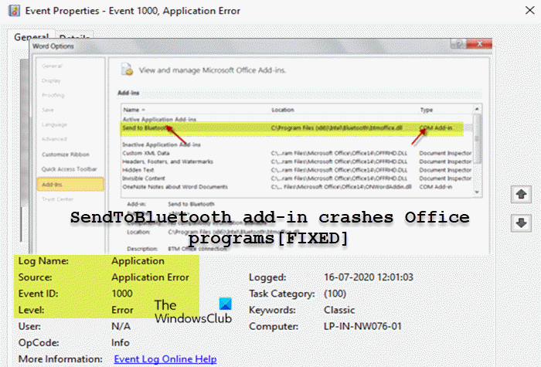
Task: Click the Computer name LP-IN-NW076-01
Action: [362, 326]
